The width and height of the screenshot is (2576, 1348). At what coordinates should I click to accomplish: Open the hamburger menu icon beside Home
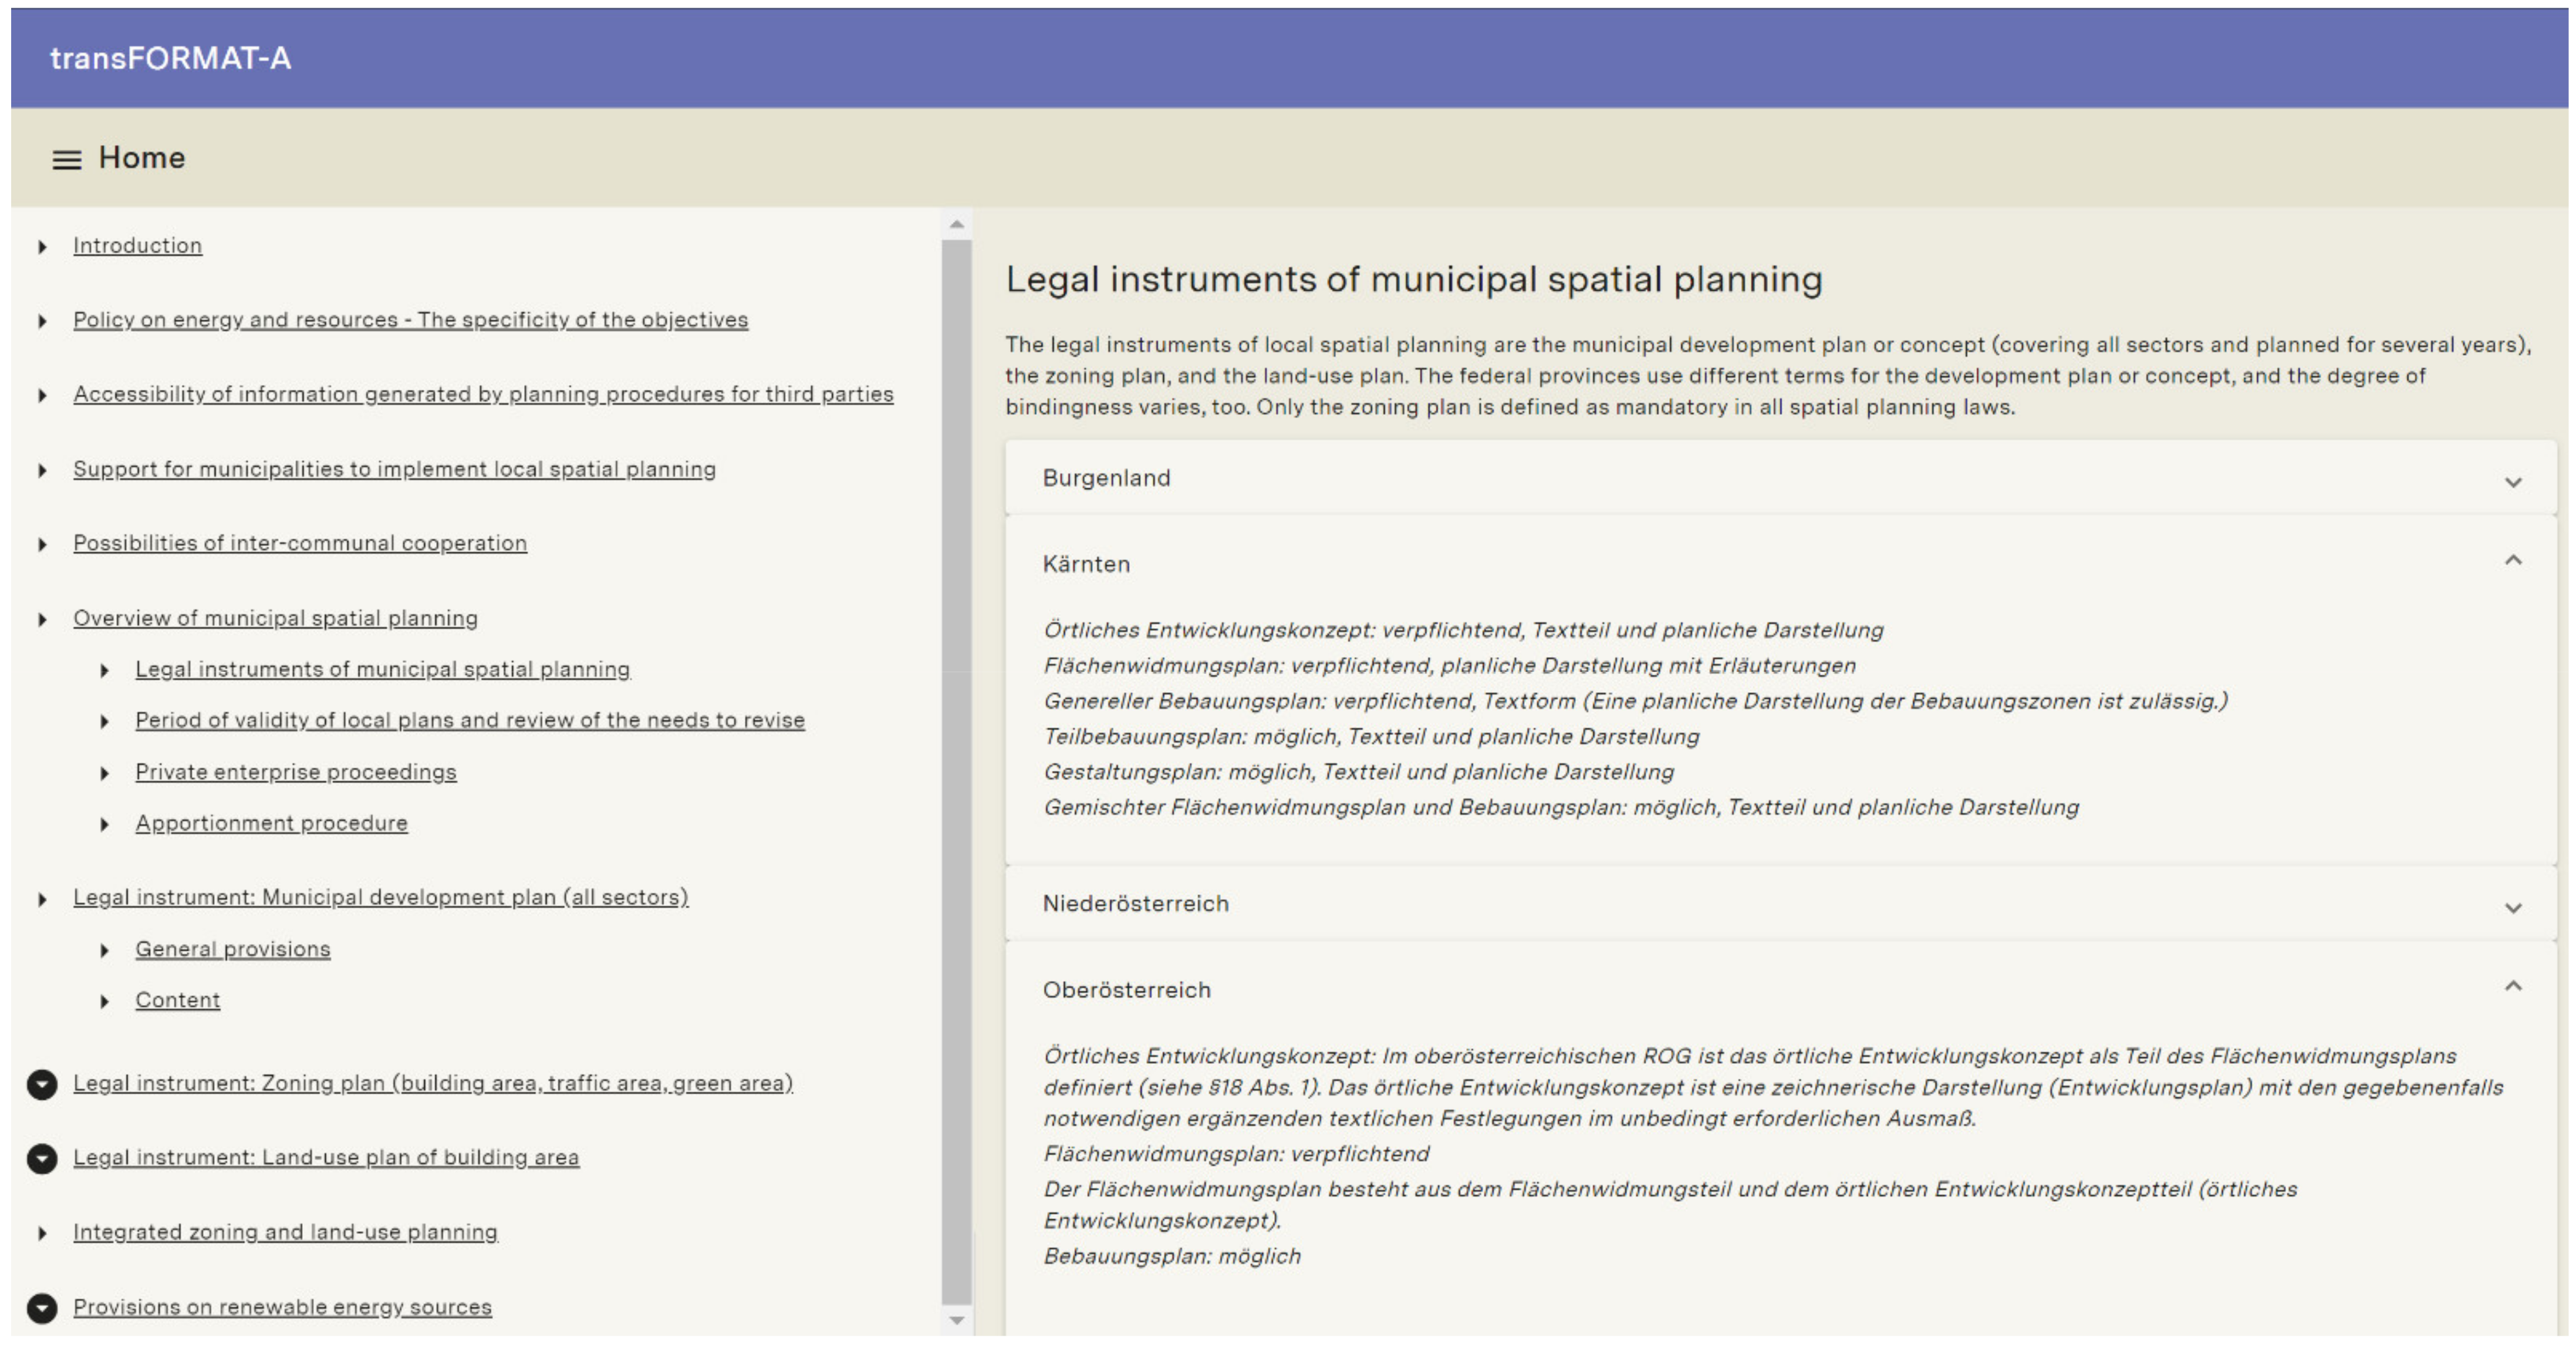click(66, 160)
